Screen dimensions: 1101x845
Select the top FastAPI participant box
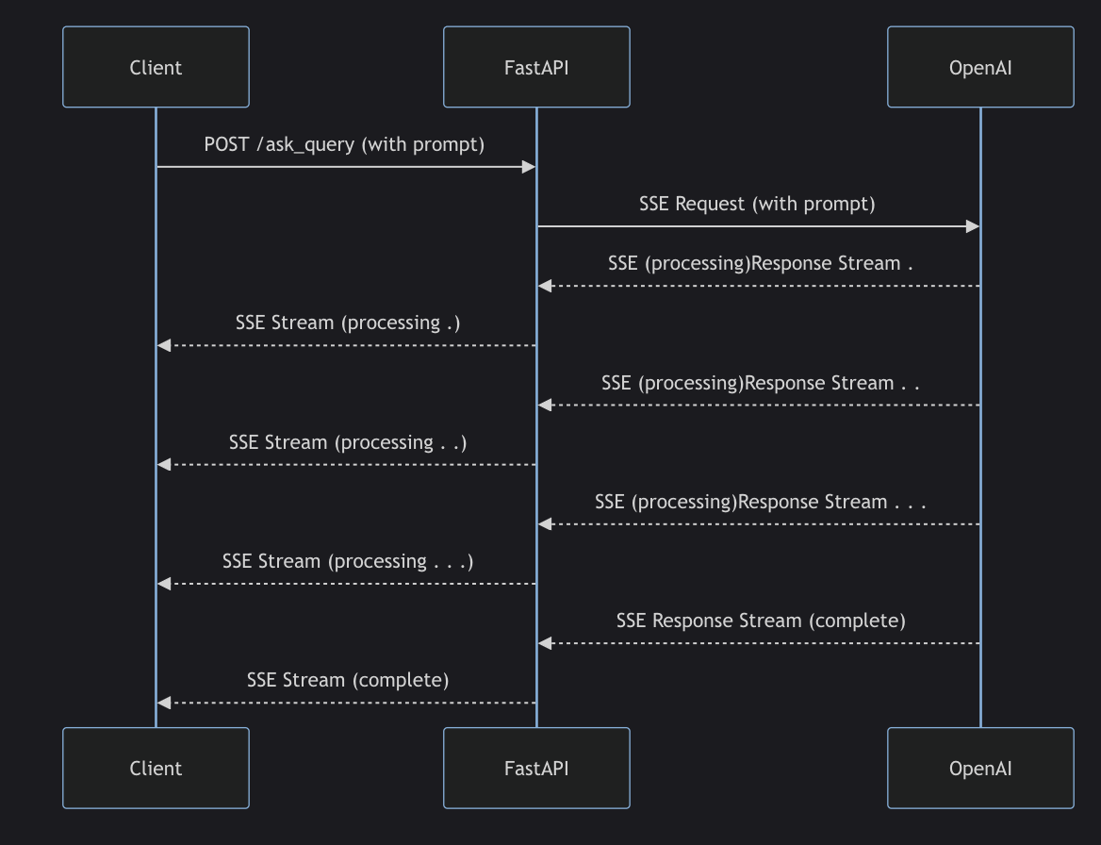point(536,67)
